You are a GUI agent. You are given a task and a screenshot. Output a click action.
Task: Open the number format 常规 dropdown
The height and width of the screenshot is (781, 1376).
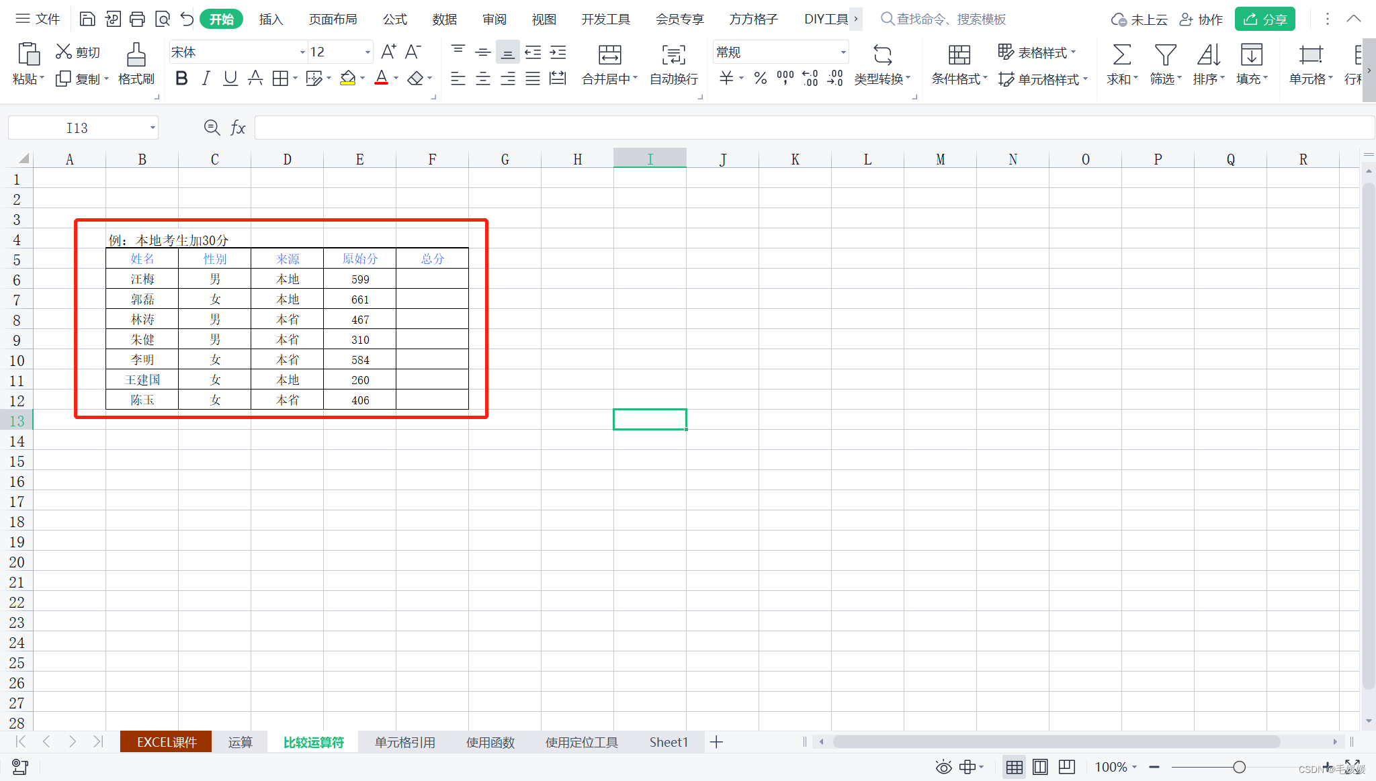(843, 52)
